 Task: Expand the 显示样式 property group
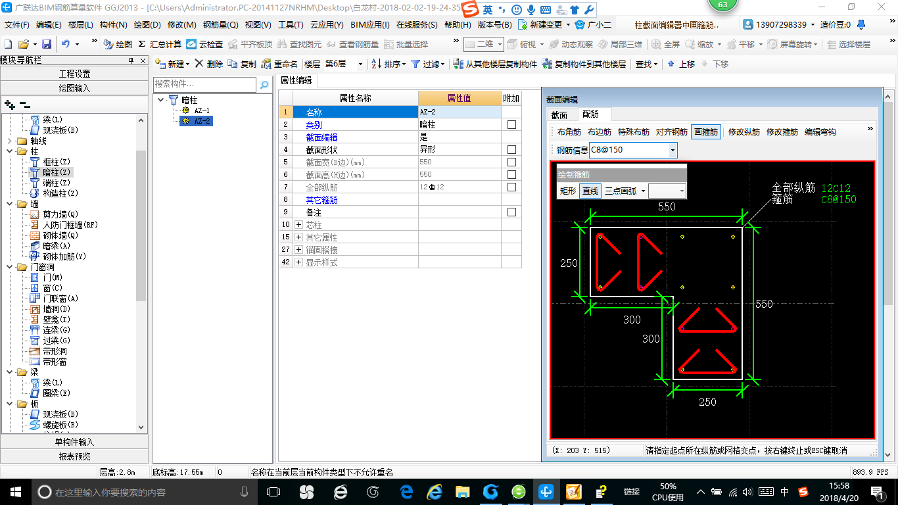(x=299, y=262)
